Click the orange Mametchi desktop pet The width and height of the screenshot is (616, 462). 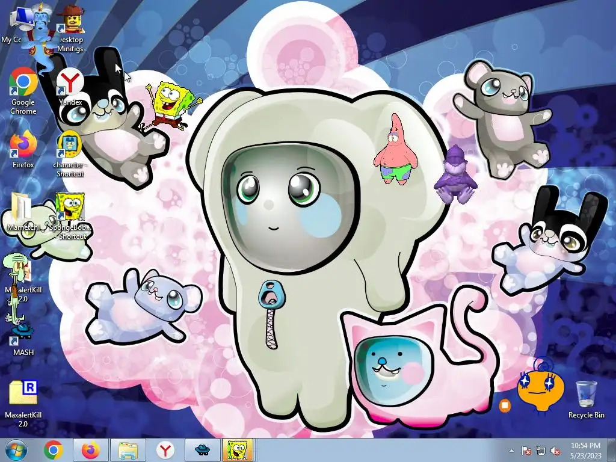point(541,386)
